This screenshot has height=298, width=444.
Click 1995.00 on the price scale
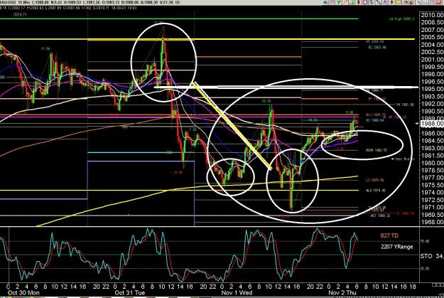432,89
